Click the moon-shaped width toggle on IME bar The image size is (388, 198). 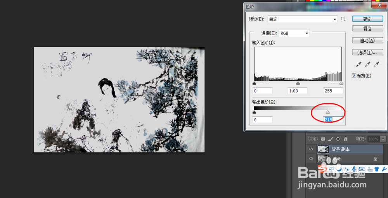pyautogui.click(x=339, y=169)
